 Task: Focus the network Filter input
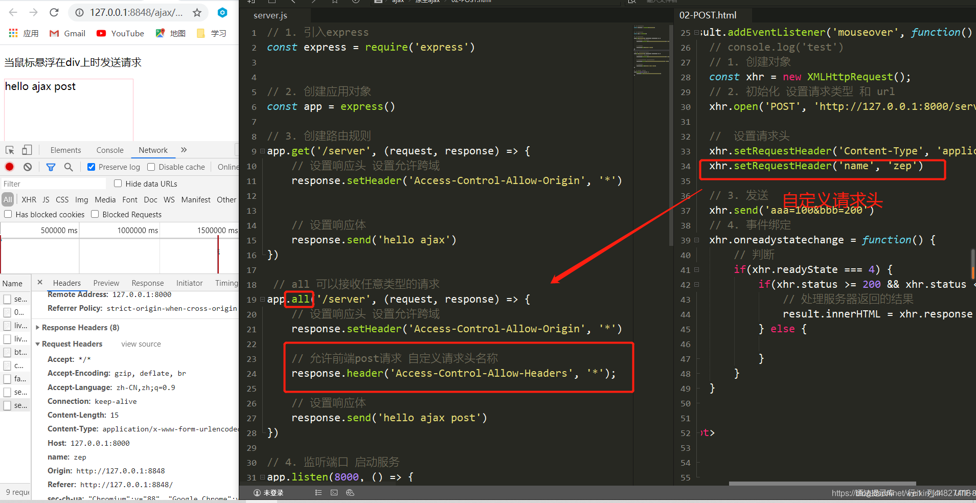pyautogui.click(x=53, y=184)
